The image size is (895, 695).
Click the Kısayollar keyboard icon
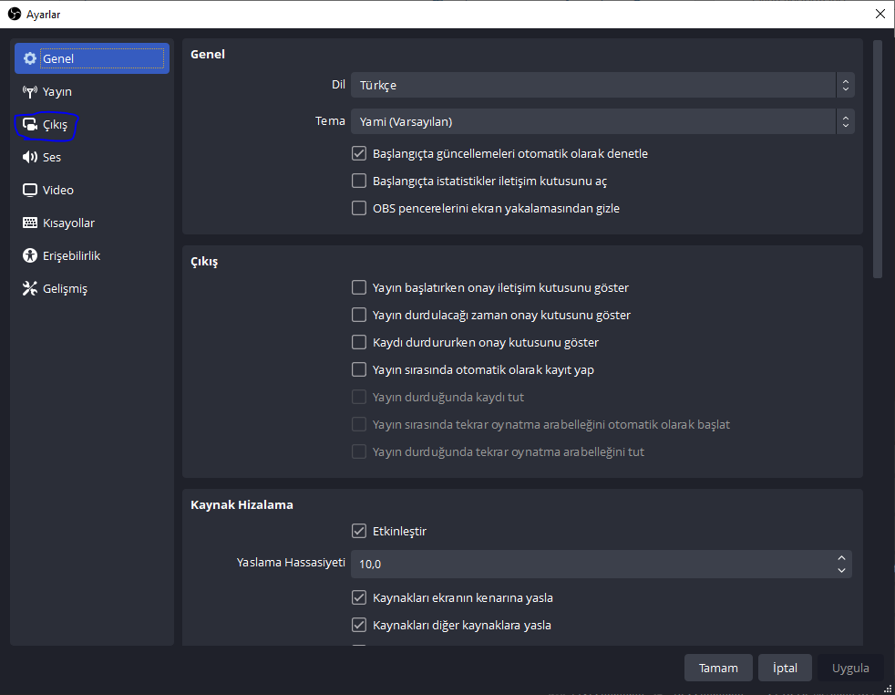[x=30, y=223]
